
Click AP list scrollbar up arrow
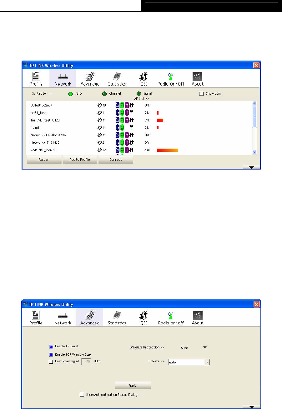point(254,103)
